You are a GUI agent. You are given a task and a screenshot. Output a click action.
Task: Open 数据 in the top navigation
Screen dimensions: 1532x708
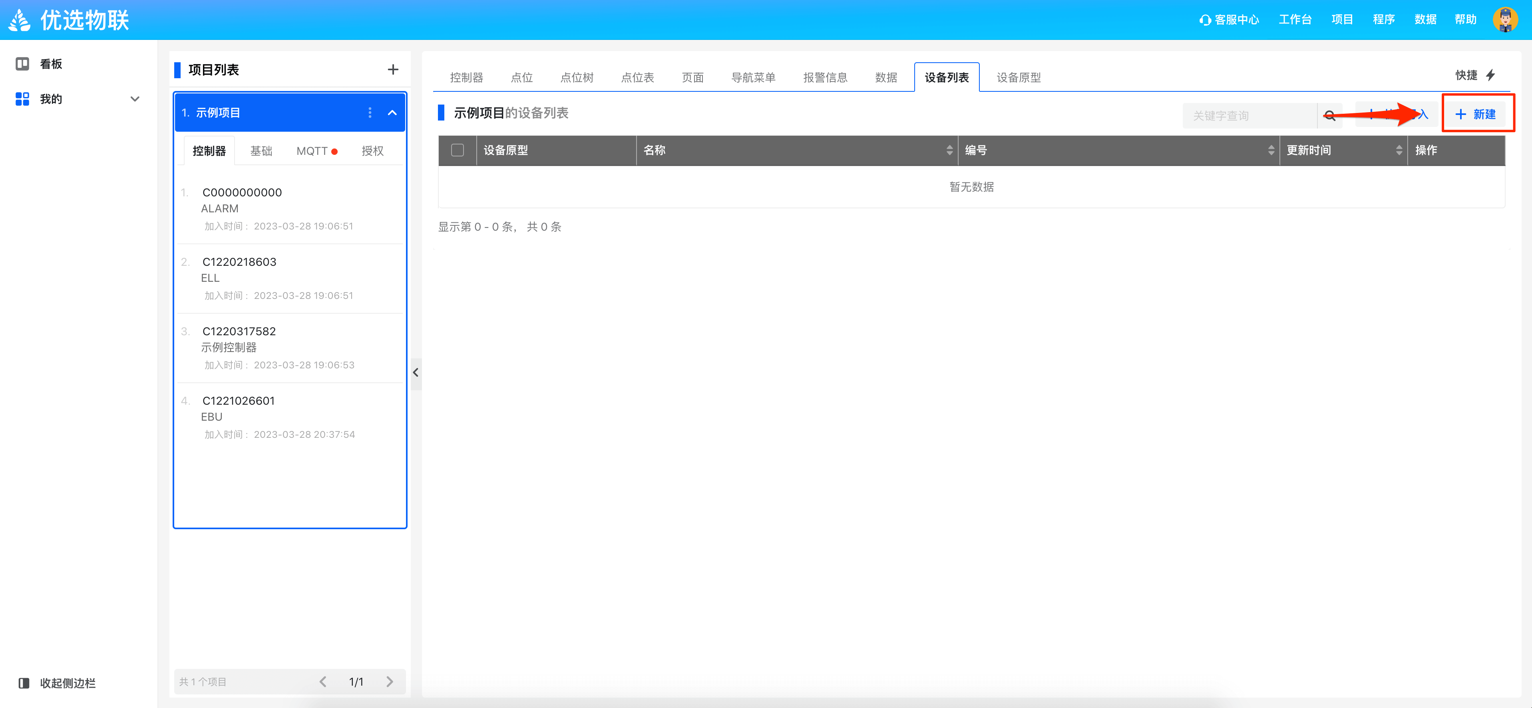1426,20
